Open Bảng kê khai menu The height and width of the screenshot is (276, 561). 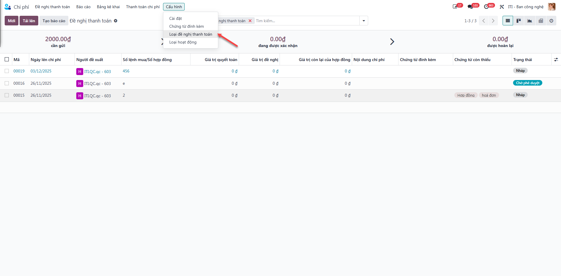click(108, 7)
